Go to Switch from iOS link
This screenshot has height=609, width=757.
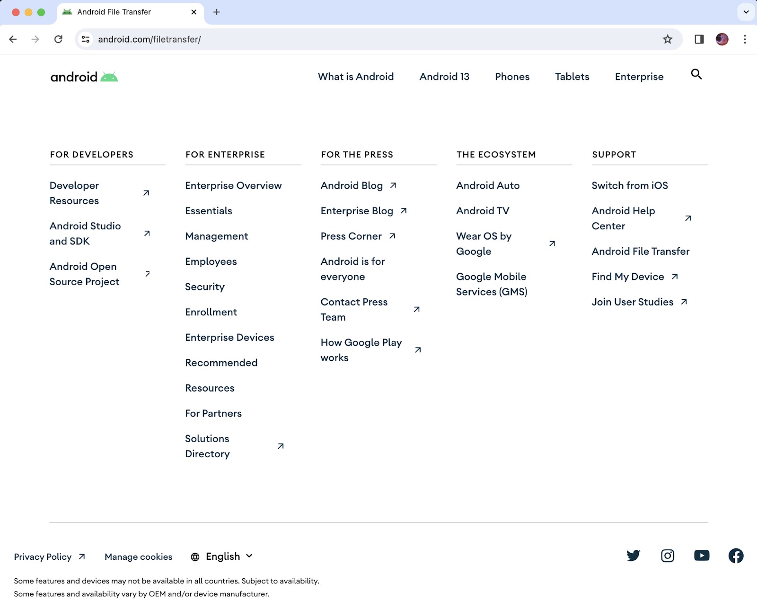[x=629, y=185]
